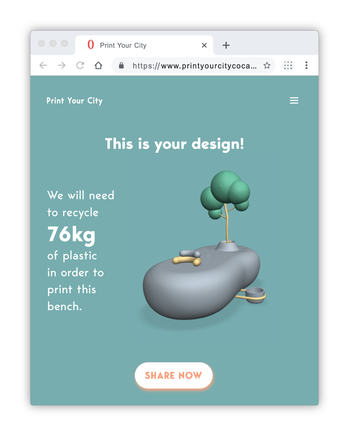Click the browser back arrow
This screenshot has height=436, width=349.
pyautogui.click(x=43, y=65)
